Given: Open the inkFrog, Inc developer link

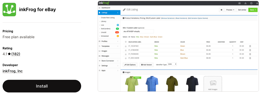Looking at the screenshot, I should 13,71.
